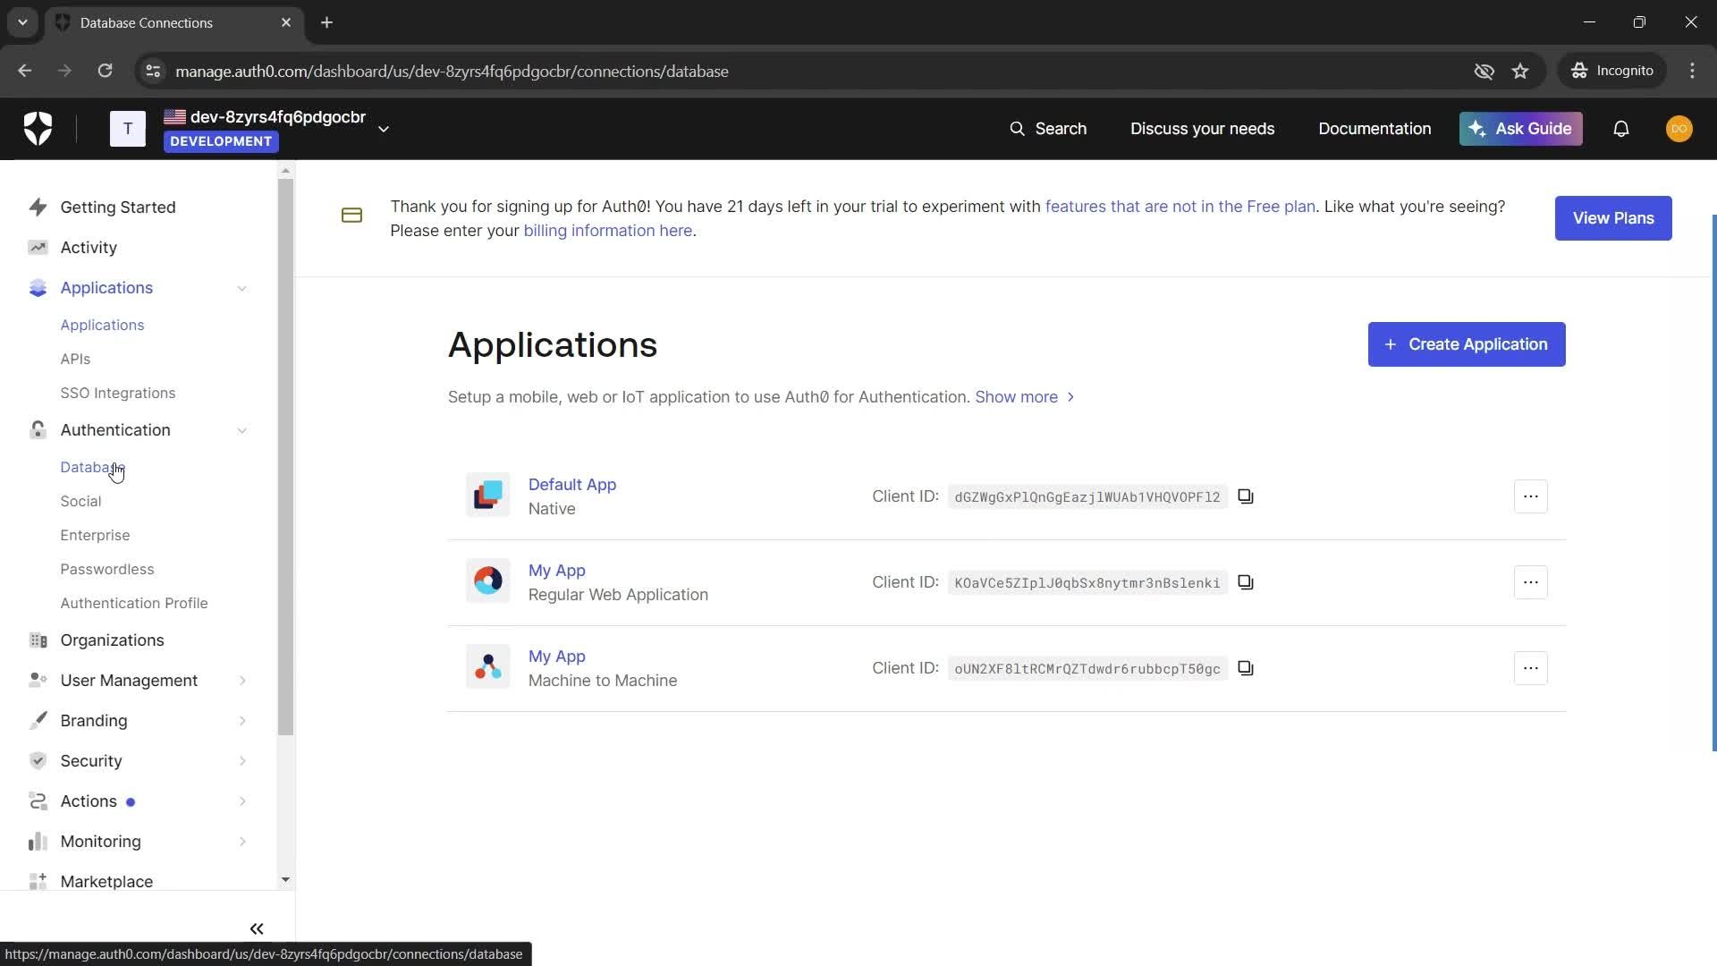Click the Marketplace icon in sidebar

coord(38,882)
